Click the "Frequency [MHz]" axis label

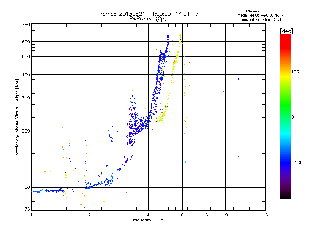pyautogui.click(x=148, y=220)
